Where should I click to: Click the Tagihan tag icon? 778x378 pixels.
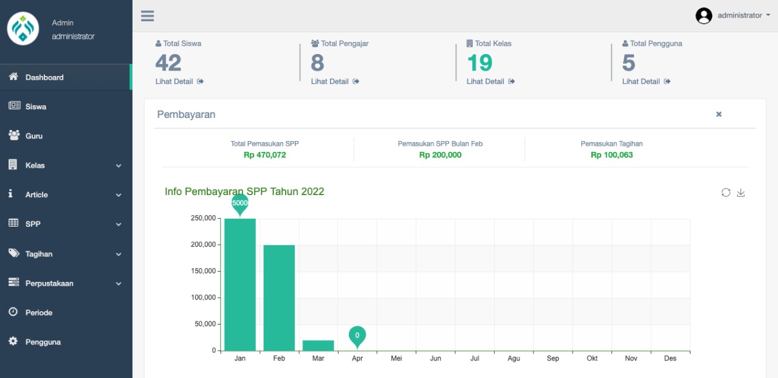(13, 253)
